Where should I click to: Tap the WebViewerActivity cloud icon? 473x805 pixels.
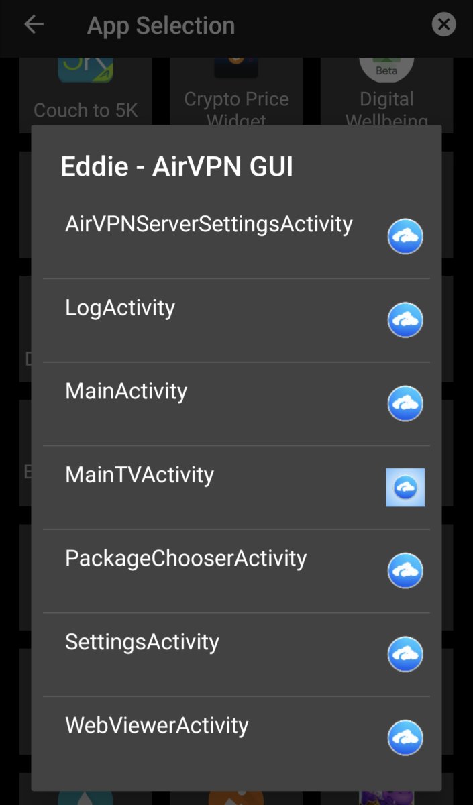pyautogui.click(x=405, y=738)
